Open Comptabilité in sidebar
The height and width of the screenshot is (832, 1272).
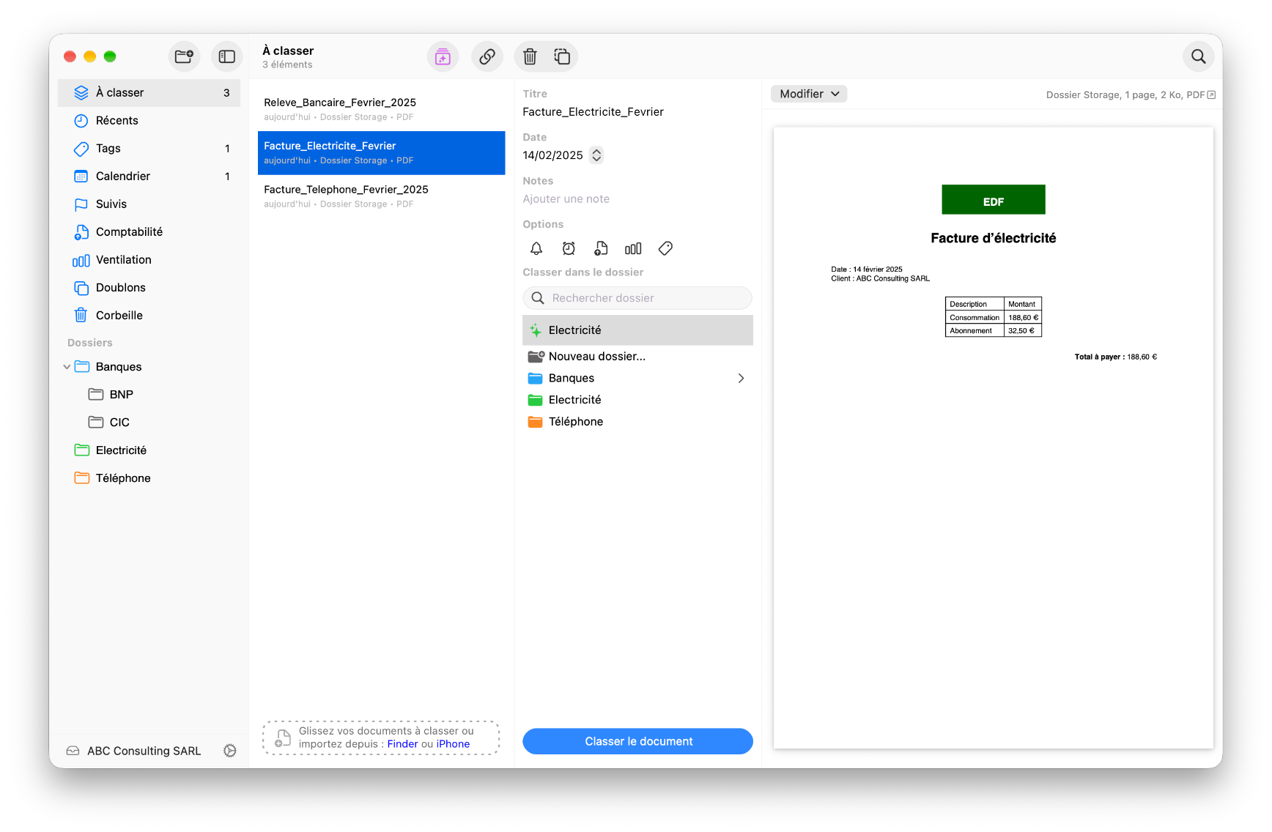point(149,232)
